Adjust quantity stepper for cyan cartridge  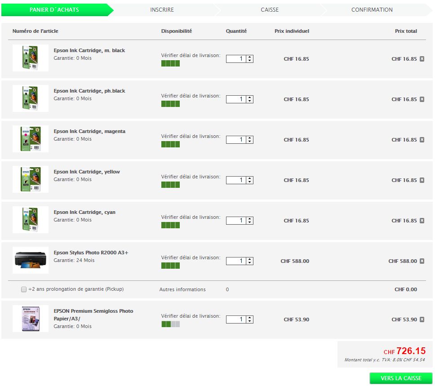(250, 221)
